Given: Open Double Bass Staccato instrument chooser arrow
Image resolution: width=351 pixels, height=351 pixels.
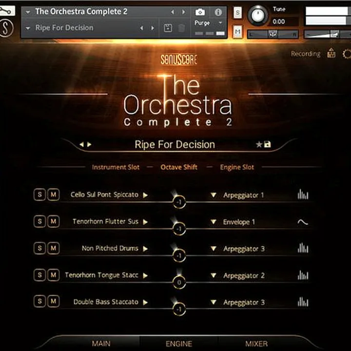Looking at the screenshot, I should [x=145, y=302].
